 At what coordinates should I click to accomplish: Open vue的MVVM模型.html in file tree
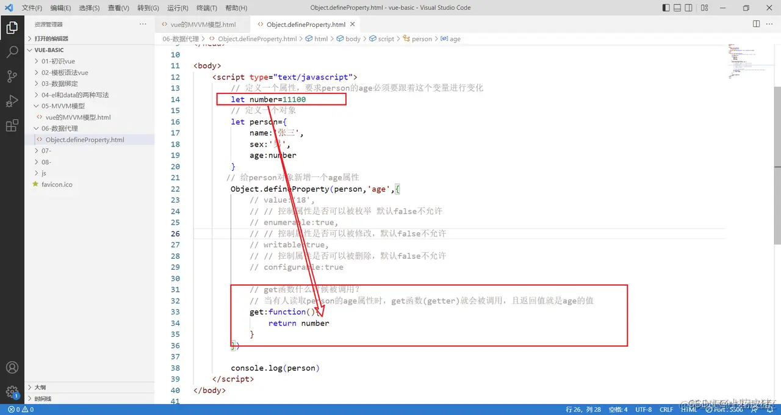90,117
